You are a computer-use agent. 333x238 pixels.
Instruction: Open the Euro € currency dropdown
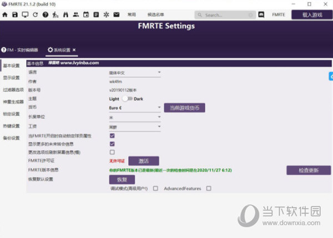(x=135, y=108)
